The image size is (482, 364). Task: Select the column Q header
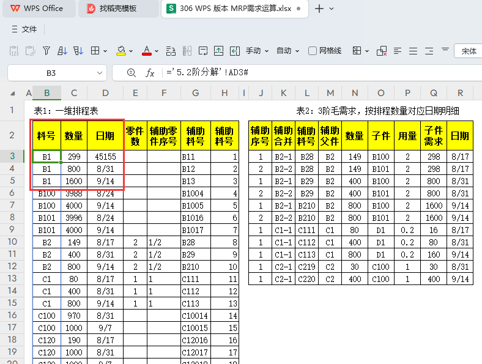click(x=434, y=93)
